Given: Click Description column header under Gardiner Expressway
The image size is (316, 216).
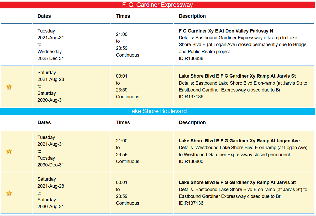Looking at the screenshot, I should [x=192, y=16].
